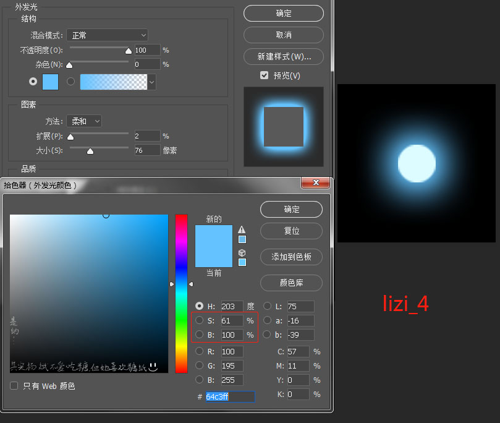
Task: Close the color picker dialog
Action: [x=316, y=182]
